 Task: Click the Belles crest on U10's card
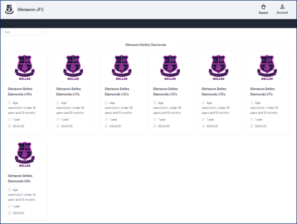pyautogui.click(x=25, y=67)
